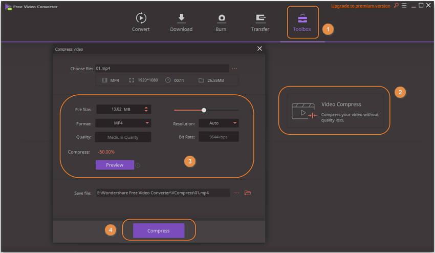Switch to the Download tab
This screenshot has height=253, width=435.
181,23
